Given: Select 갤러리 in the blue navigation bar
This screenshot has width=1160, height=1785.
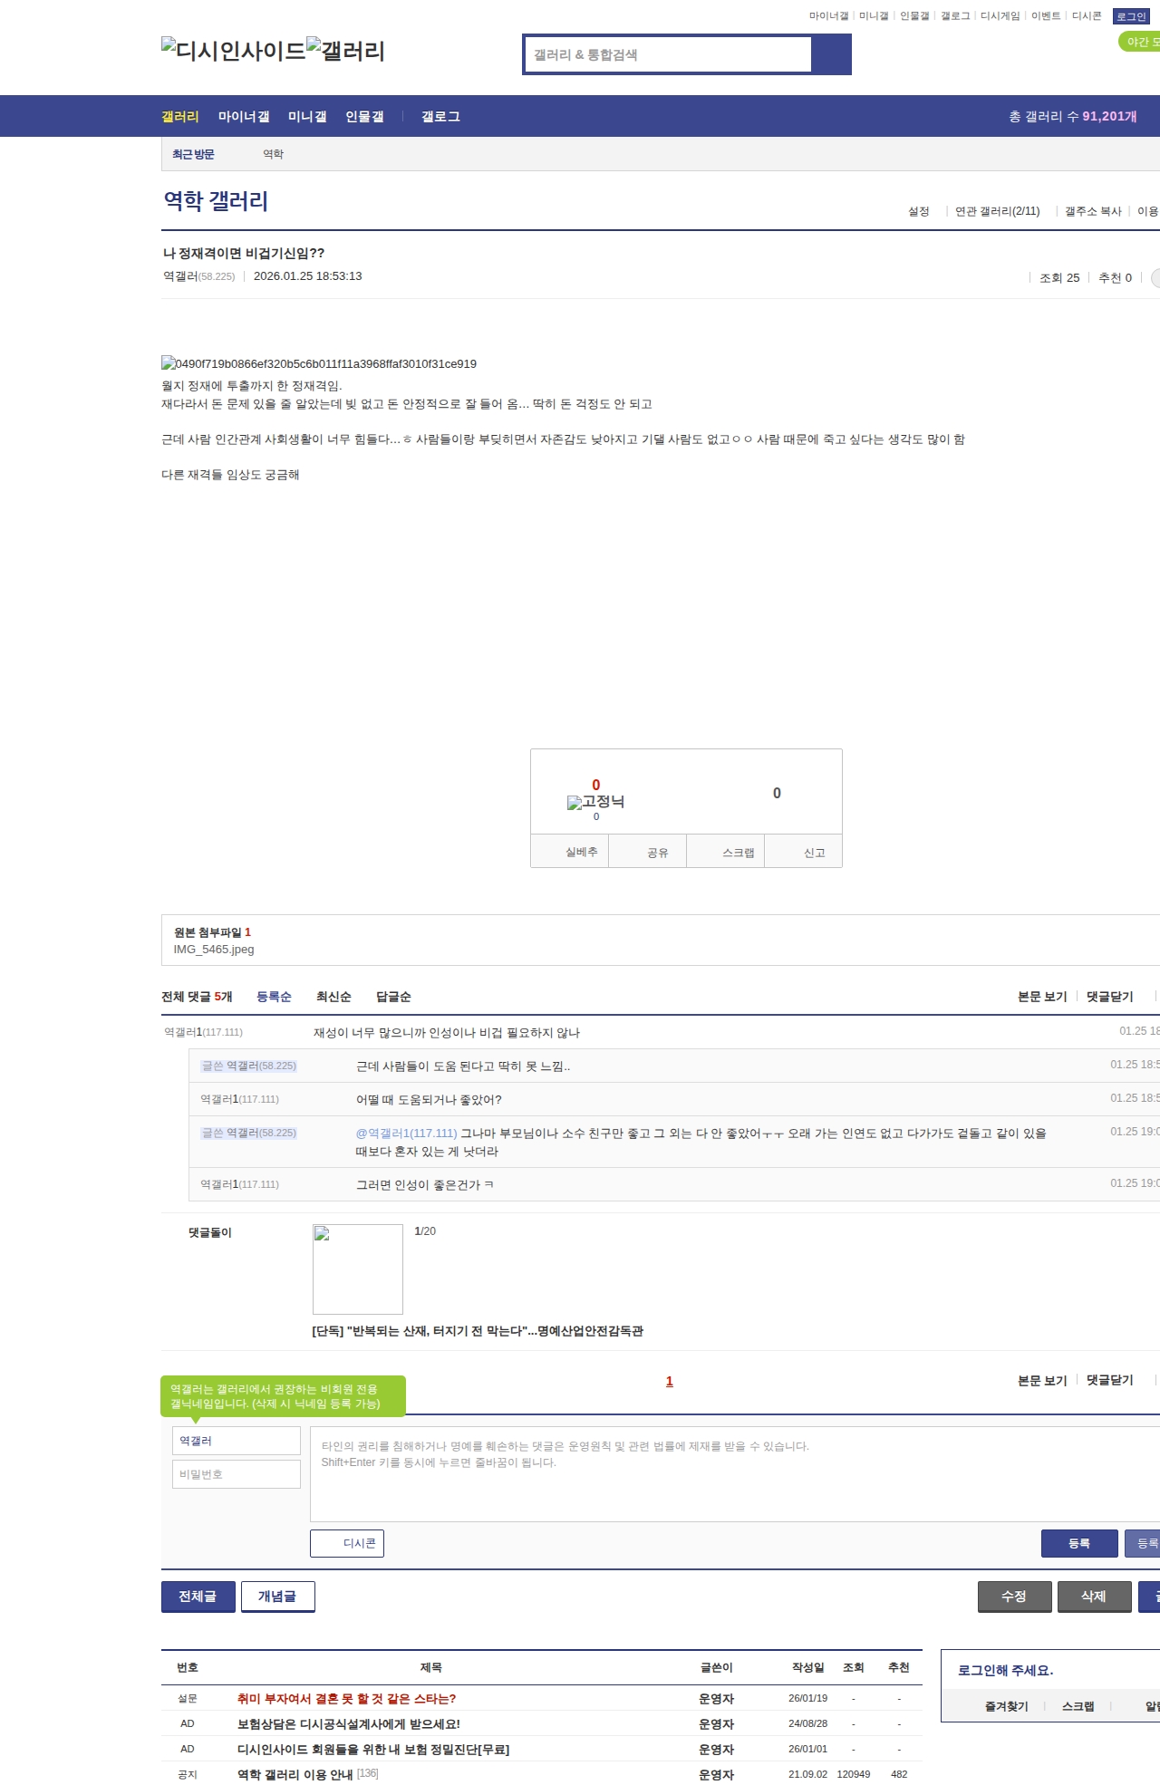Looking at the screenshot, I should [x=180, y=117].
